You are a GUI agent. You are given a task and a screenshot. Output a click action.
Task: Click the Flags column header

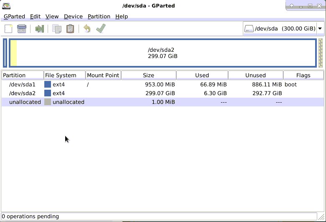click(x=303, y=75)
